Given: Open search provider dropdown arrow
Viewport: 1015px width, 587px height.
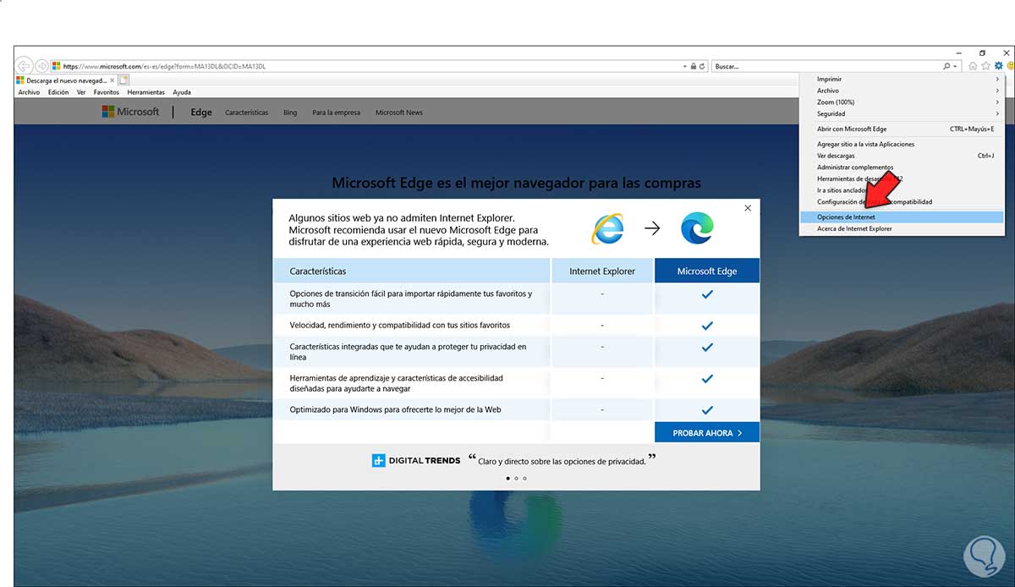Looking at the screenshot, I should 956,66.
